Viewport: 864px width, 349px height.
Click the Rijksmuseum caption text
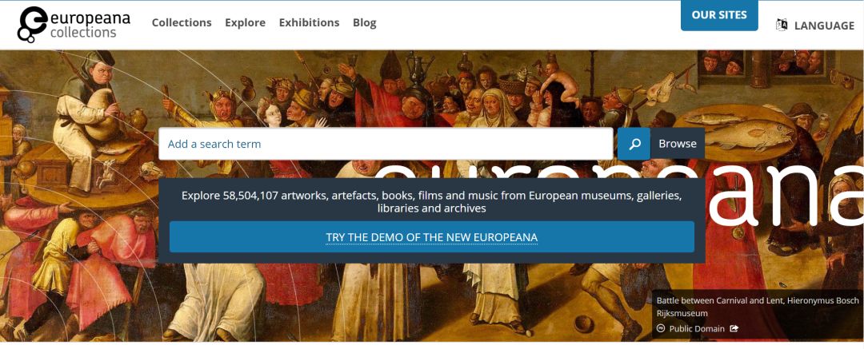point(682,313)
